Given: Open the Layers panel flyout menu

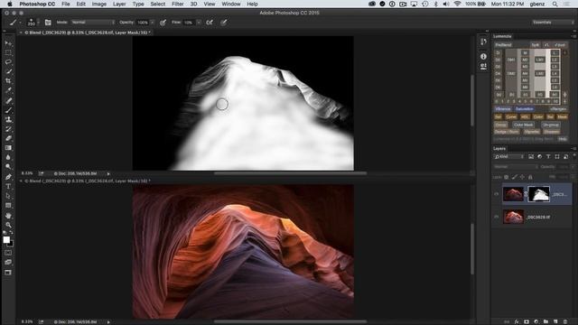Looking at the screenshot, I should click(573, 148).
